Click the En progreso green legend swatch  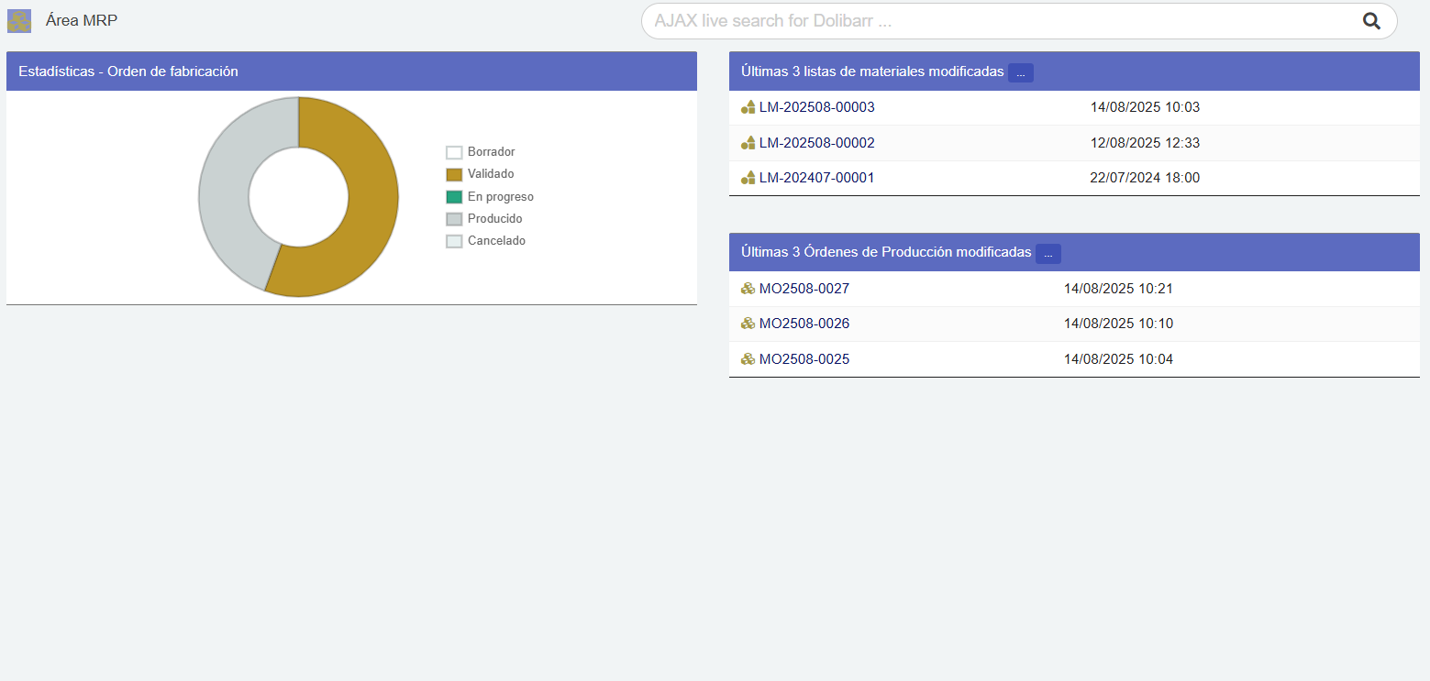point(454,197)
